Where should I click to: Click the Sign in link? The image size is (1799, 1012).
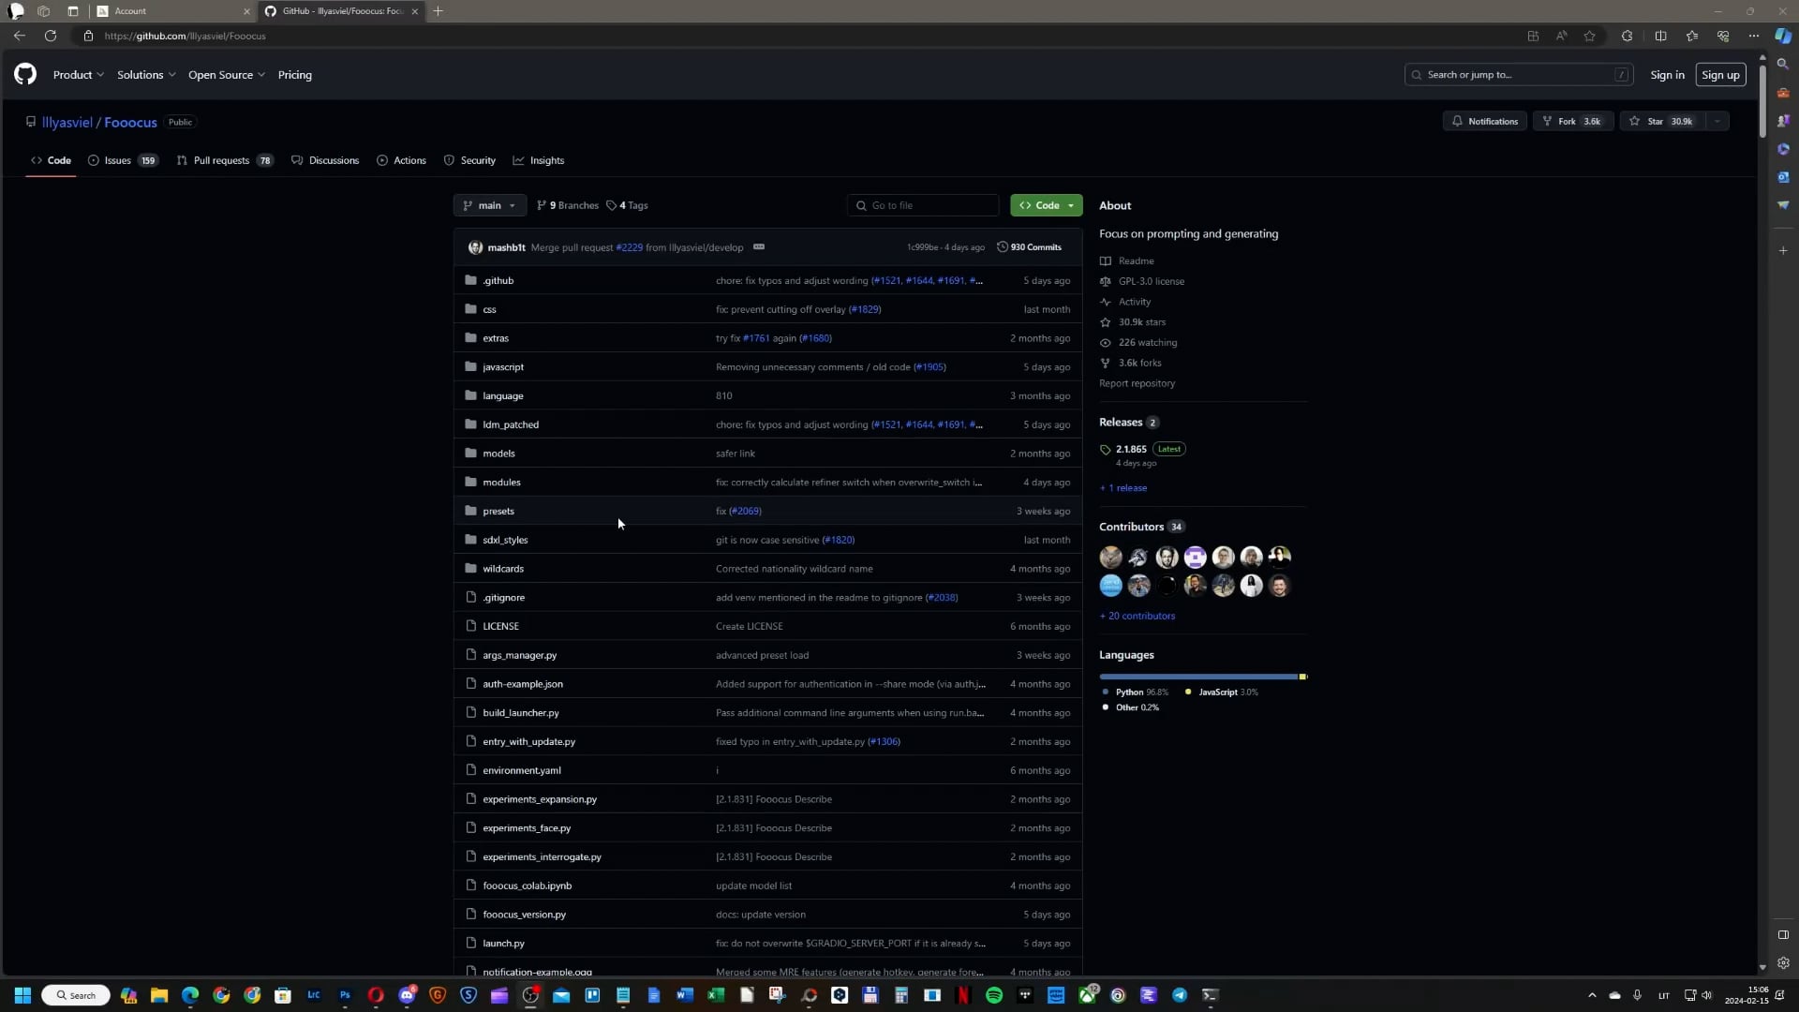(x=1667, y=75)
